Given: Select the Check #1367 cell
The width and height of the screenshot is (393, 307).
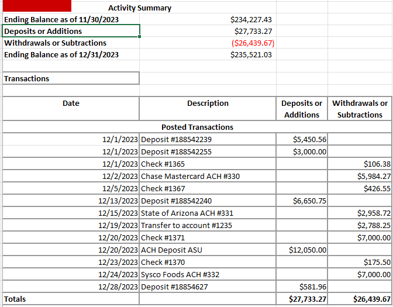Looking at the screenshot, I should point(208,188).
